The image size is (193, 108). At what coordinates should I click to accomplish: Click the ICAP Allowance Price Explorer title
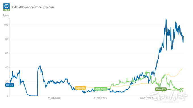point(33,7)
